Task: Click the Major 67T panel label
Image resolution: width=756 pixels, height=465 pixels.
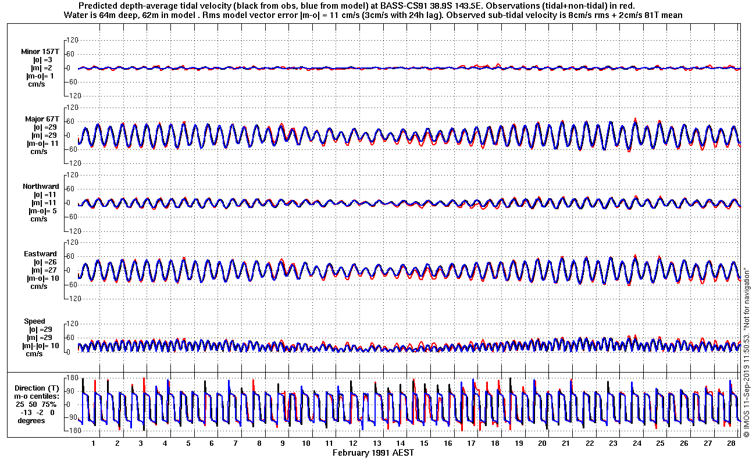Action: click(42, 119)
